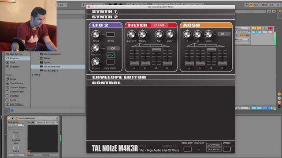The width and height of the screenshot is (282, 158).
Task: Toggle the LFO 2 Key Trig switch
Action: 111,62
